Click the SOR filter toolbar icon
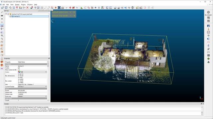 pyautogui.click(x=63, y=8)
